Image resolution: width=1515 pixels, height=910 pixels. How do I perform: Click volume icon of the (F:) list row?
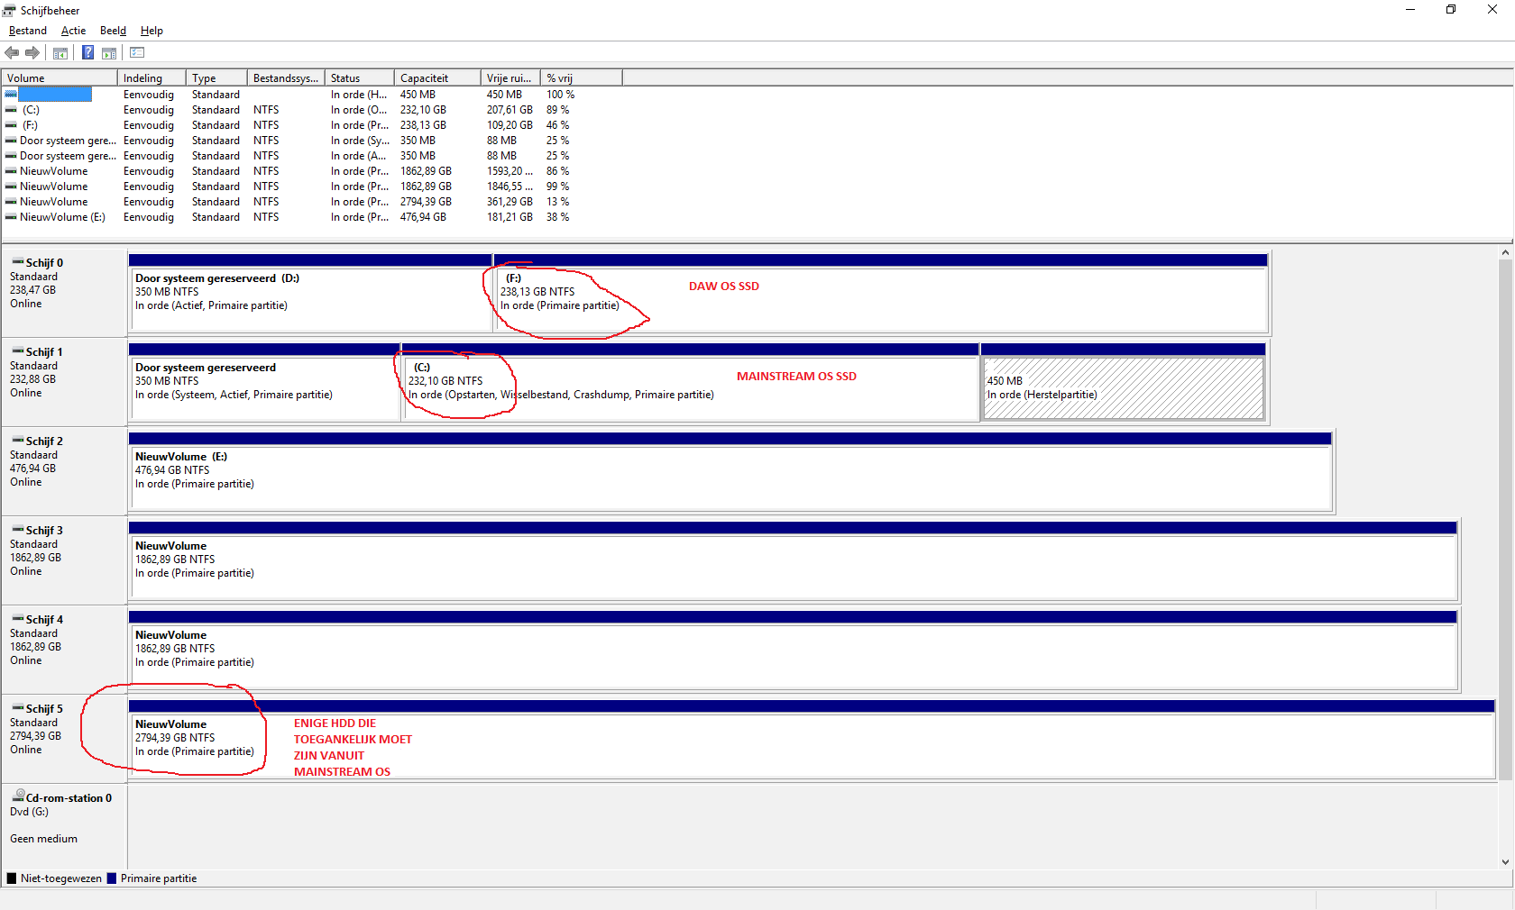[11, 125]
